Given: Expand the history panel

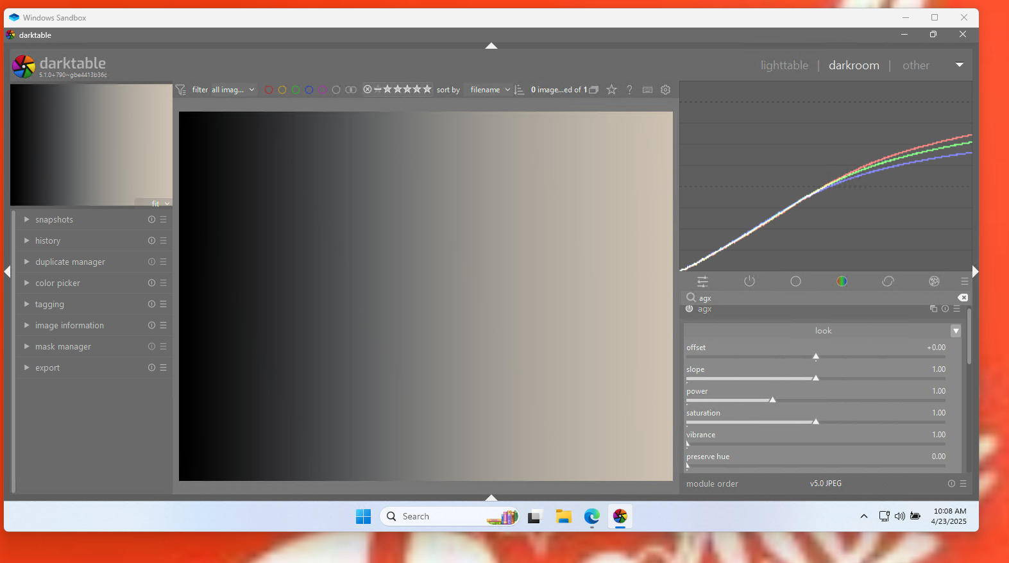Looking at the screenshot, I should point(47,241).
